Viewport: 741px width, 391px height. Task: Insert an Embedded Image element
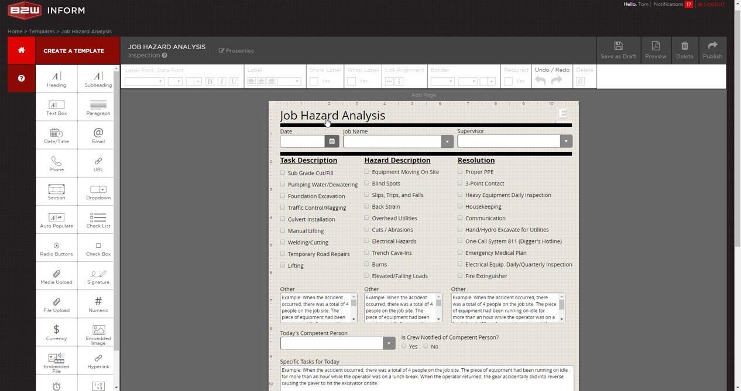[98, 334]
